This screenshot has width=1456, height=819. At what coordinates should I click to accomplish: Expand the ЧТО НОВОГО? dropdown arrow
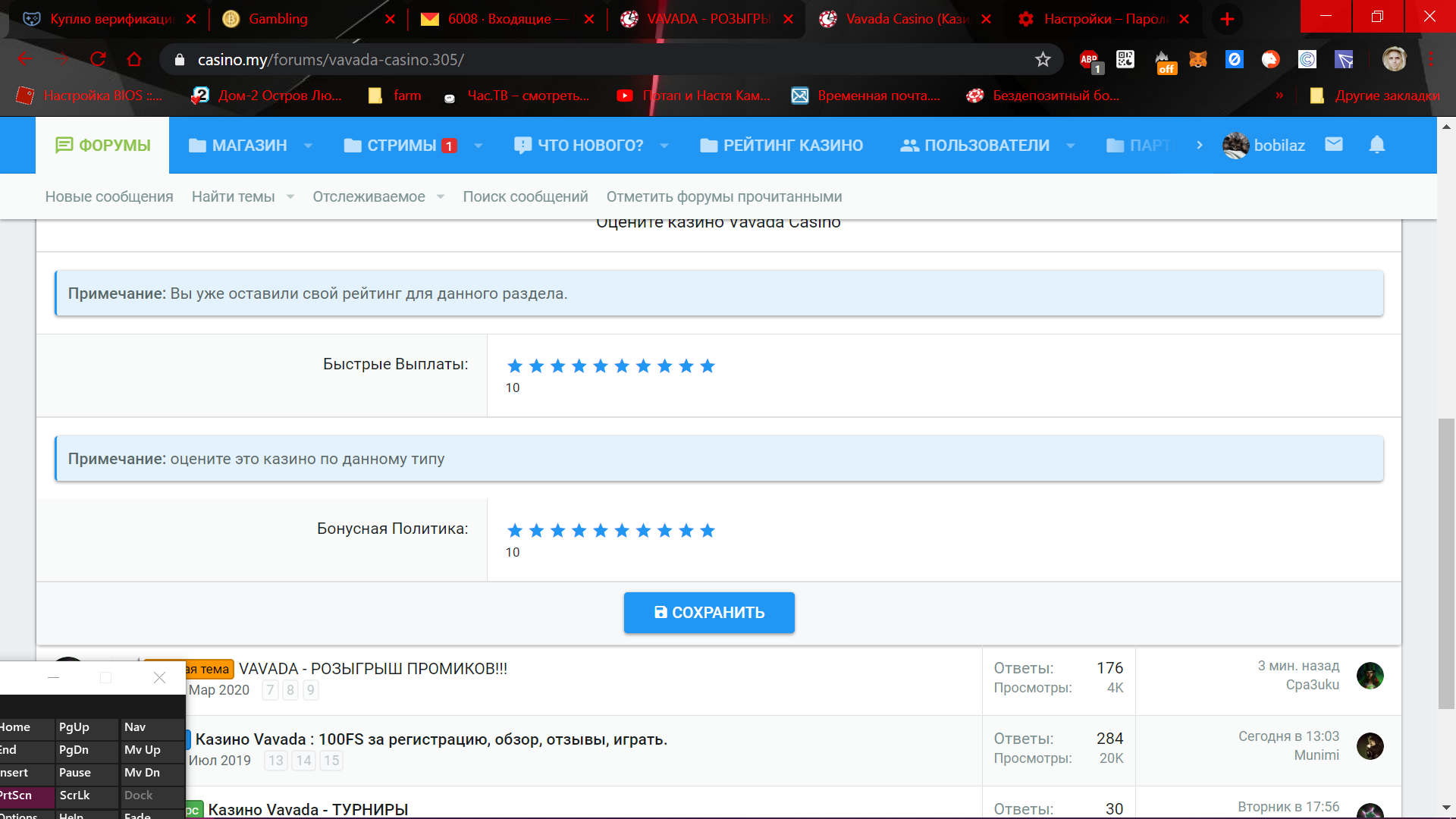tap(664, 146)
